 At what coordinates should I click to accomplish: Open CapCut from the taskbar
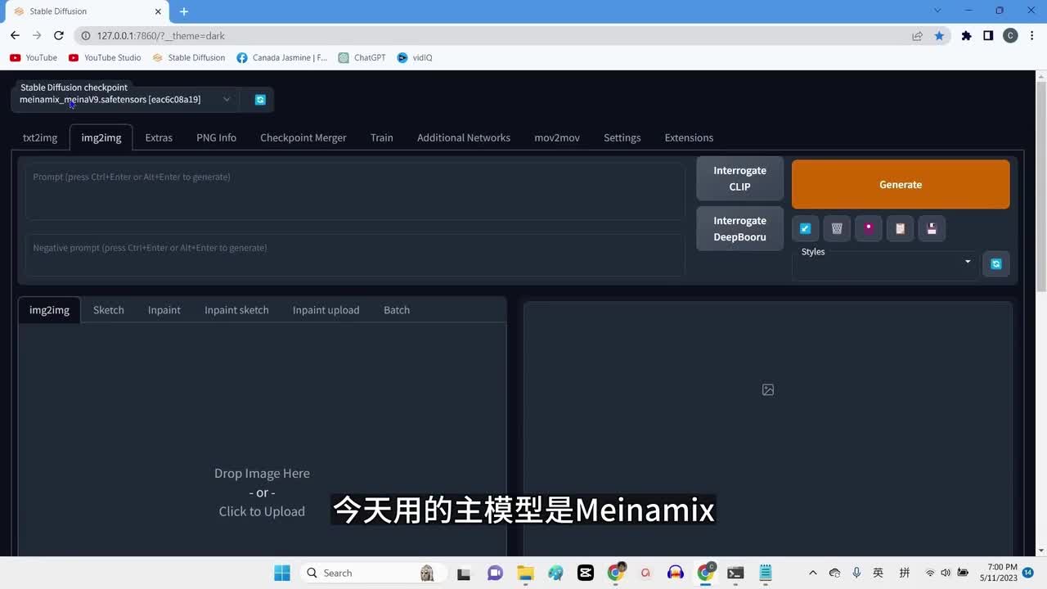[x=585, y=573]
